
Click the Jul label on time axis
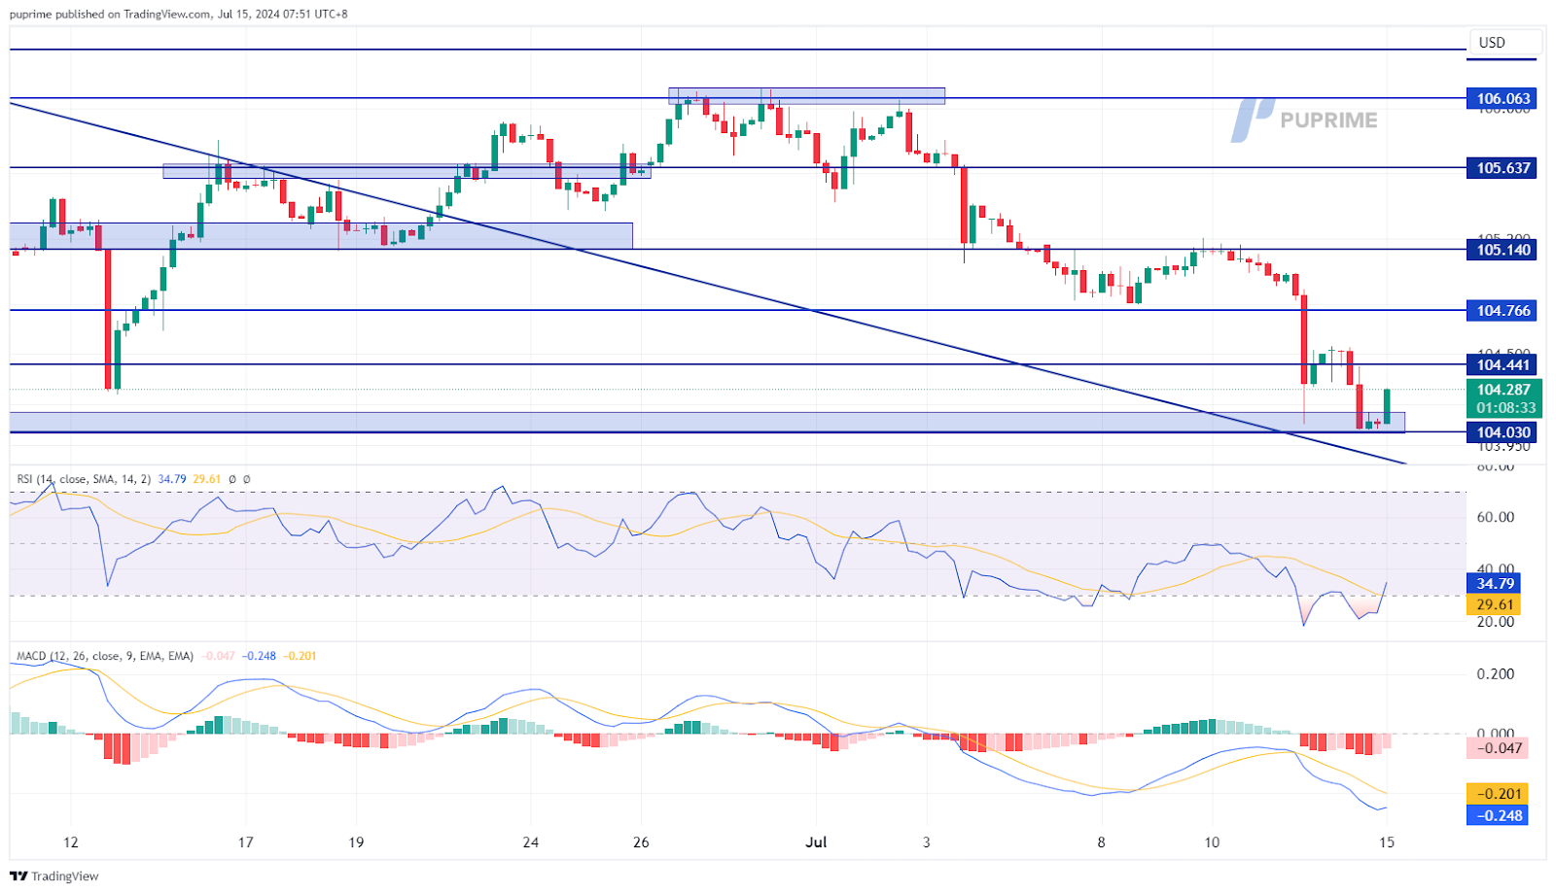(816, 842)
